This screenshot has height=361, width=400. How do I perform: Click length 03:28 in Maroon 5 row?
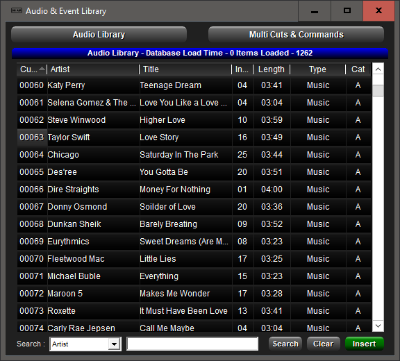point(272,293)
